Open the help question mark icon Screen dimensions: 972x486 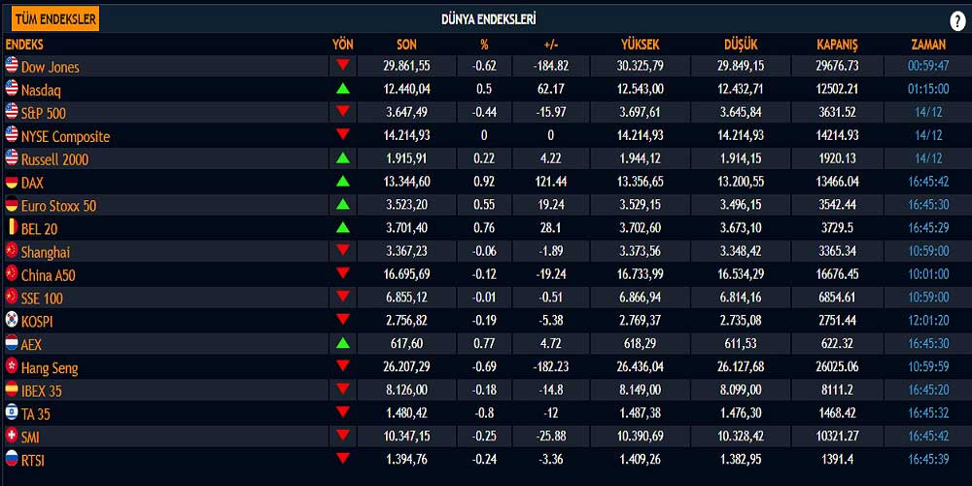click(x=957, y=21)
